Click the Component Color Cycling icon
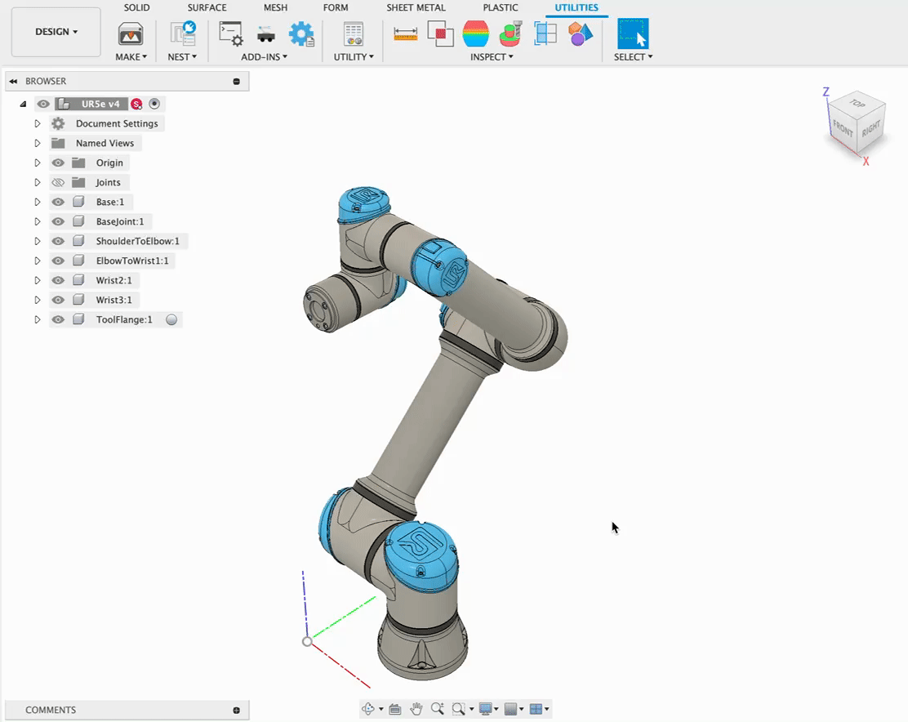The height and width of the screenshot is (722, 908). pos(581,33)
